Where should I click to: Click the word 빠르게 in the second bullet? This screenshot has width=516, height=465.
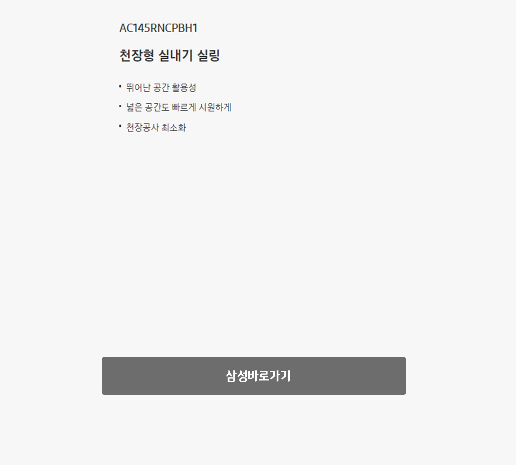[x=184, y=107]
